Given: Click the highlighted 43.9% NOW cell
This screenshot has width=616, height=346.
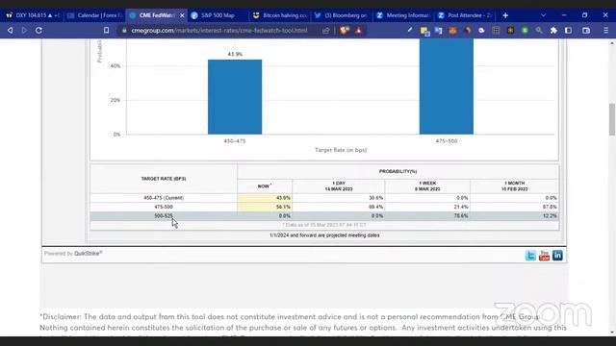Looking at the screenshot, I should point(265,198).
